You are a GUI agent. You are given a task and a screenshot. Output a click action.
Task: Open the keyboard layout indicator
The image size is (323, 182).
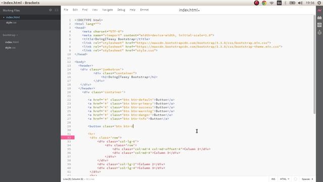(279, 3)
